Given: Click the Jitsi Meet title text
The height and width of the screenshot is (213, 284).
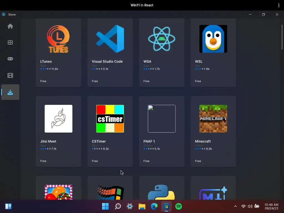Looking at the screenshot, I should point(48,141).
